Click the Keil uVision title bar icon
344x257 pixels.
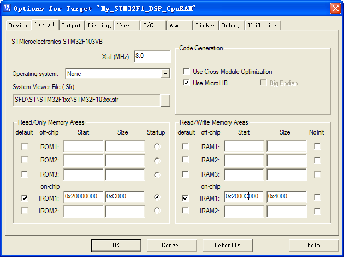pyautogui.click(x=7, y=8)
